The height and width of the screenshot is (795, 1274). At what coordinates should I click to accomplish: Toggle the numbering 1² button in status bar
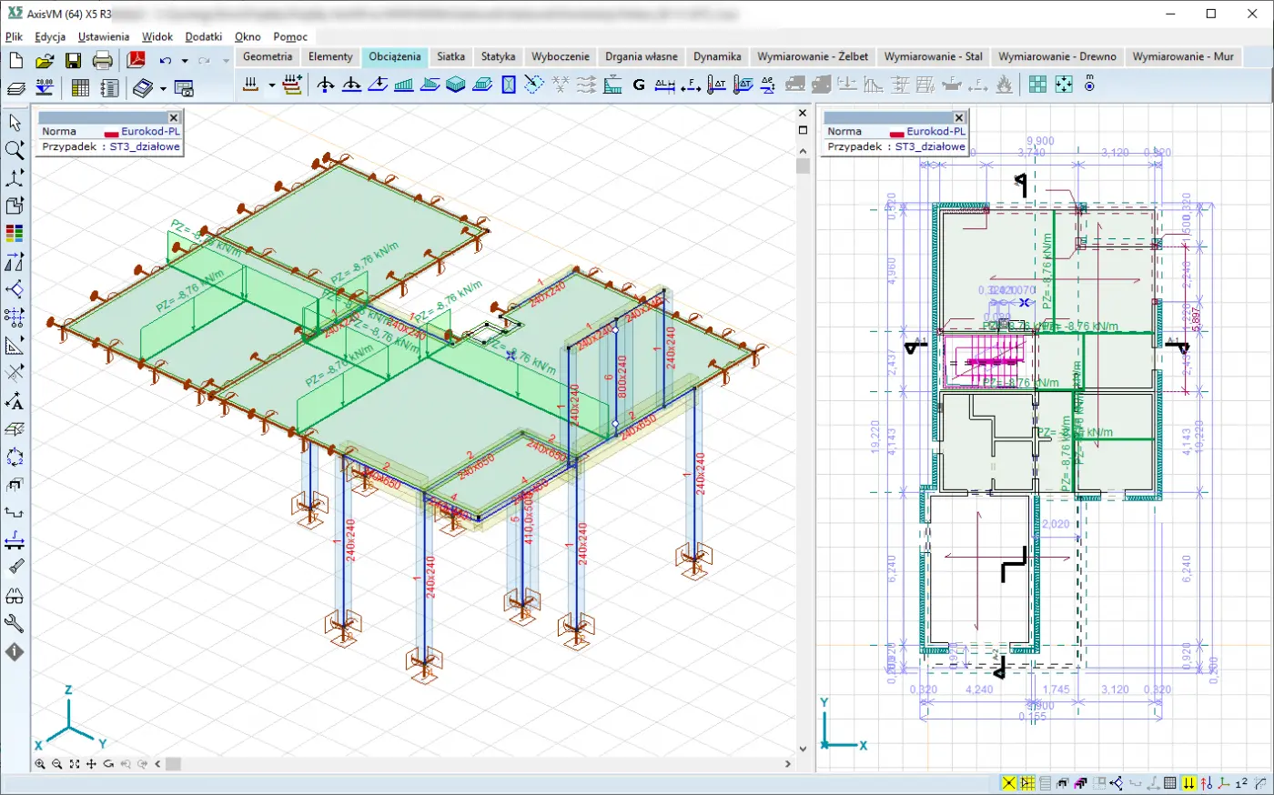[1241, 783]
